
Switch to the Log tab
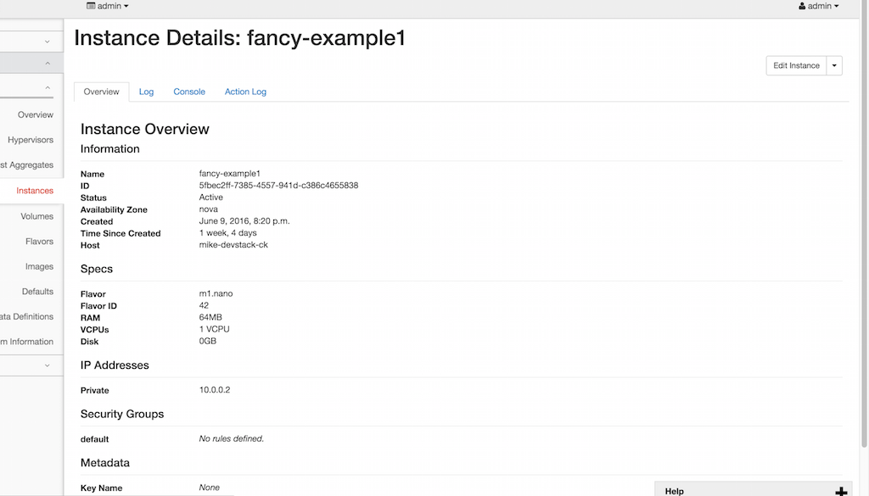pyautogui.click(x=146, y=92)
